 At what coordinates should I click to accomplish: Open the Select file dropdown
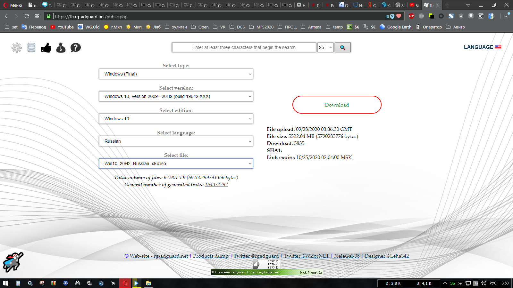coord(176,164)
